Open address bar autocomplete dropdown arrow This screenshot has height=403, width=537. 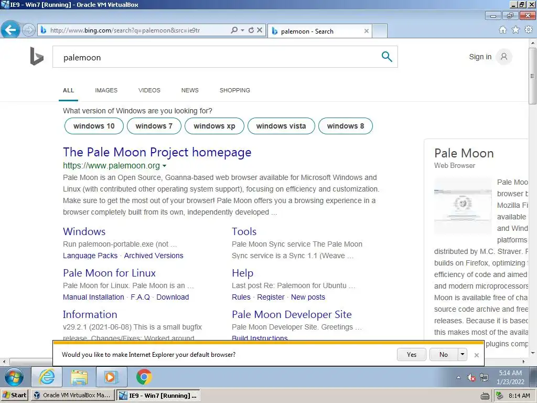coord(242,30)
